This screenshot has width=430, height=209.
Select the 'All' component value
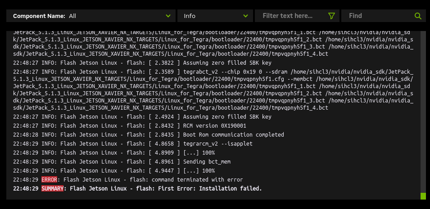[x=72, y=16]
